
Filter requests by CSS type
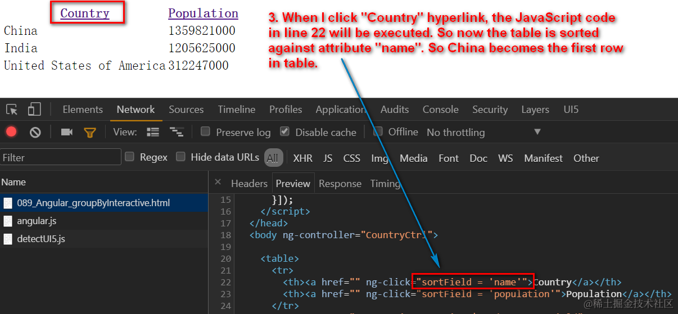tap(352, 158)
